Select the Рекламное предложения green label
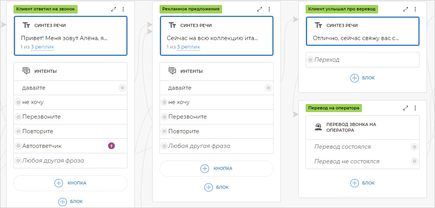The image size is (435, 208). coord(191,9)
